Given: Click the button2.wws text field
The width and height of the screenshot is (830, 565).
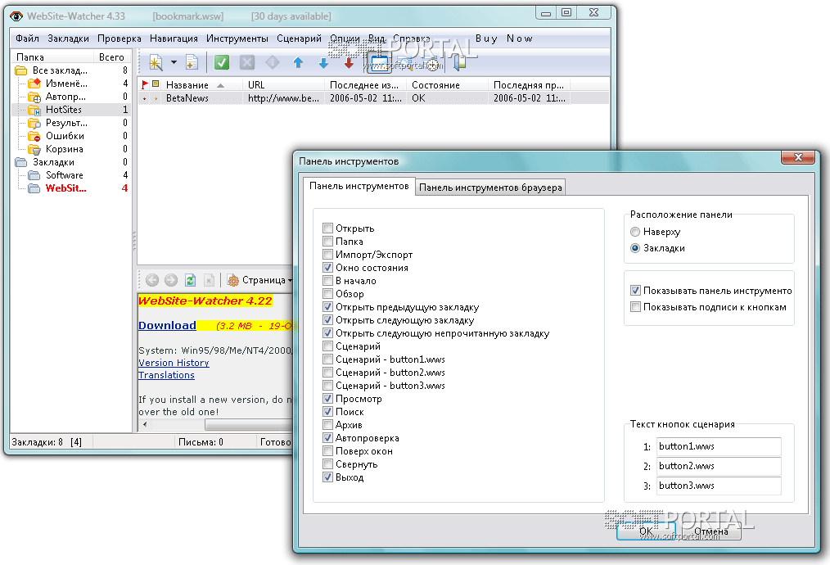Looking at the screenshot, I should pos(719,466).
